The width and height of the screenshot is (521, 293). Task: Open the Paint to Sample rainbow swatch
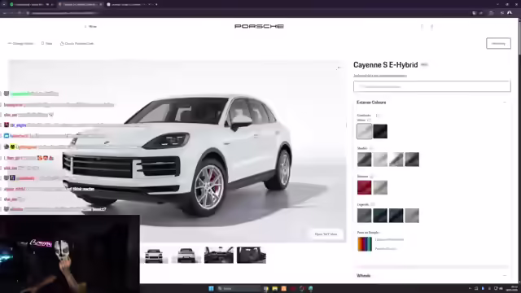click(x=365, y=244)
